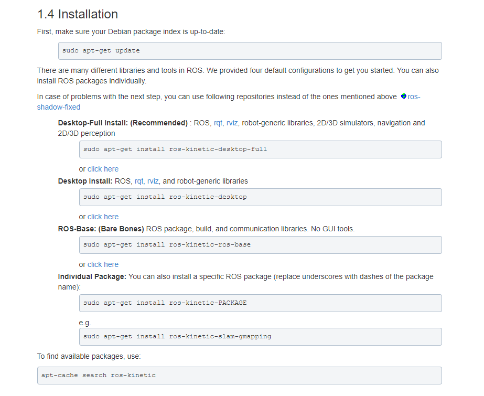Click the 'sudo apt-get install ros-kinetic-desktop' code box
The image size is (484, 396).
point(261,197)
